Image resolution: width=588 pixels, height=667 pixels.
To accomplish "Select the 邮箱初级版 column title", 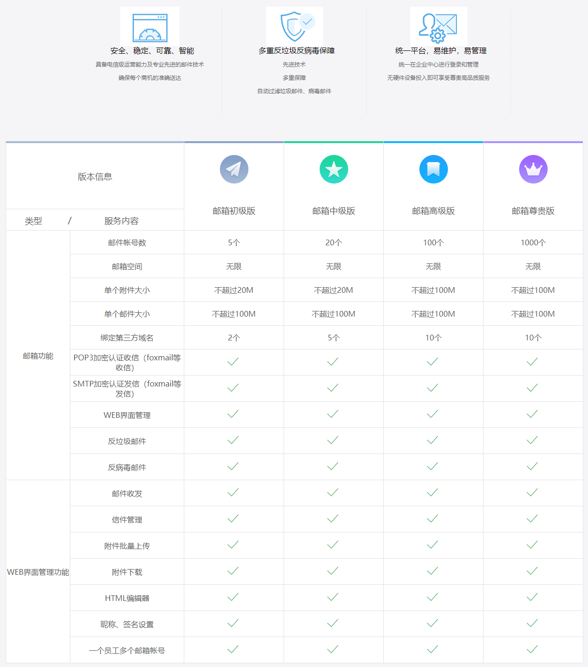I will (234, 211).
